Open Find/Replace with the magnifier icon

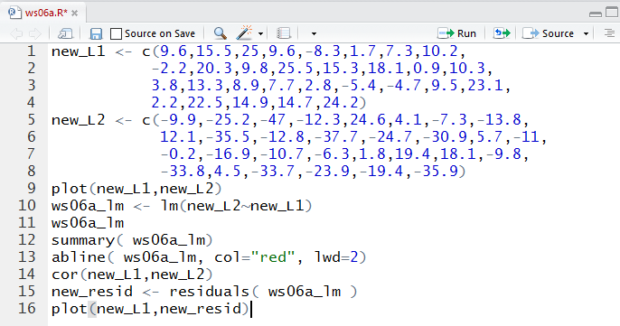click(220, 33)
